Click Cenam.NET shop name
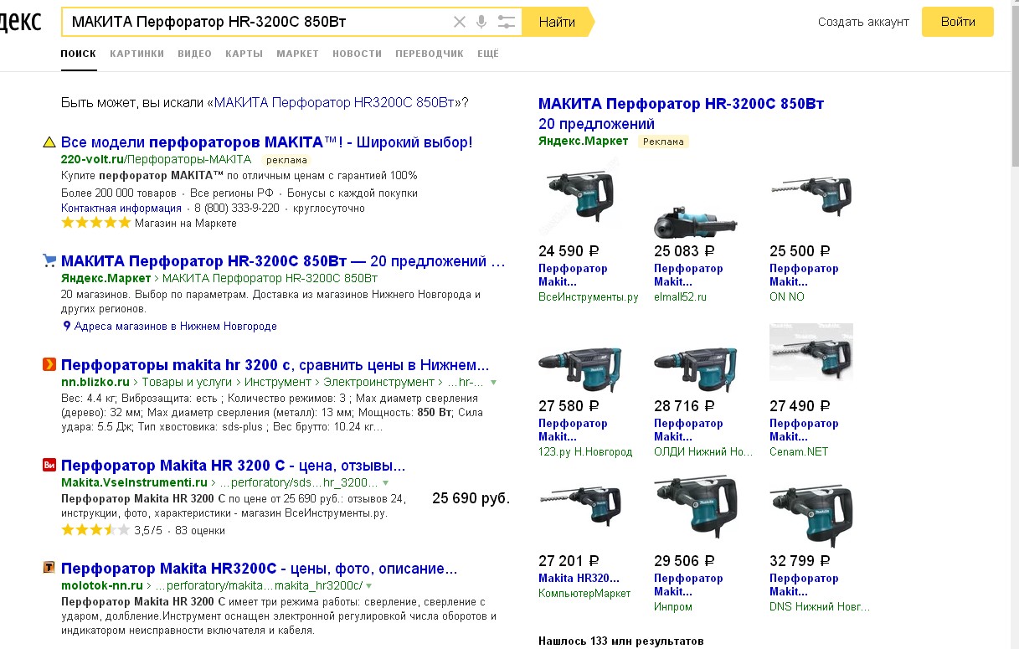The image size is (1019, 649). (799, 451)
